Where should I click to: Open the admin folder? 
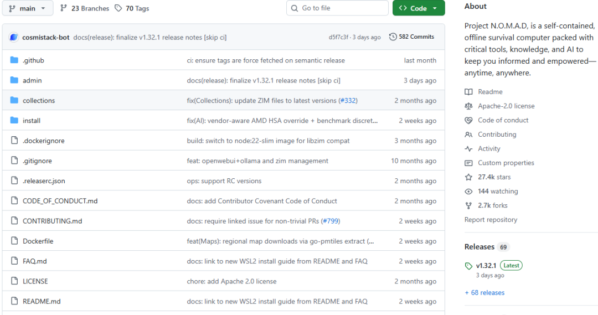[32, 80]
